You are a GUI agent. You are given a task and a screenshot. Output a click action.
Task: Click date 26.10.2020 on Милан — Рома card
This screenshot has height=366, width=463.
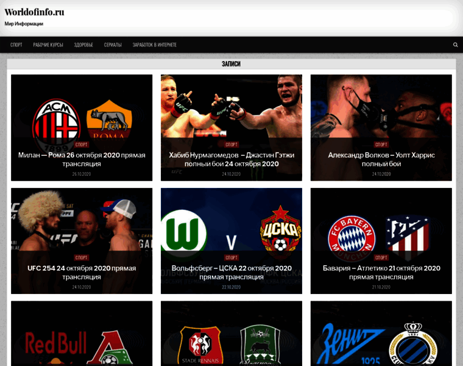coord(82,174)
